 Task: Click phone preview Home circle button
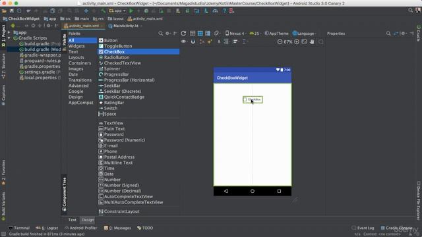(252, 191)
